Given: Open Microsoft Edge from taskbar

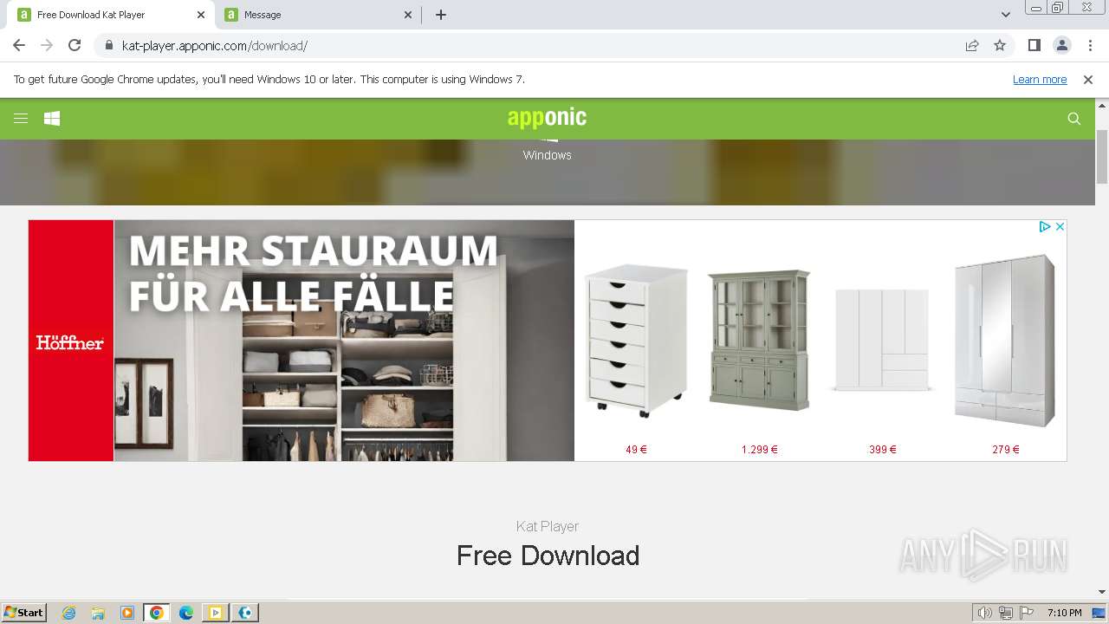Looking at the screenshot, I should (x=186, y=613).
